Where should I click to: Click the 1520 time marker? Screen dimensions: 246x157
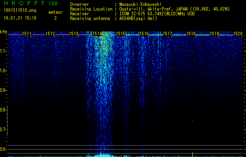(x=238, y=34)
